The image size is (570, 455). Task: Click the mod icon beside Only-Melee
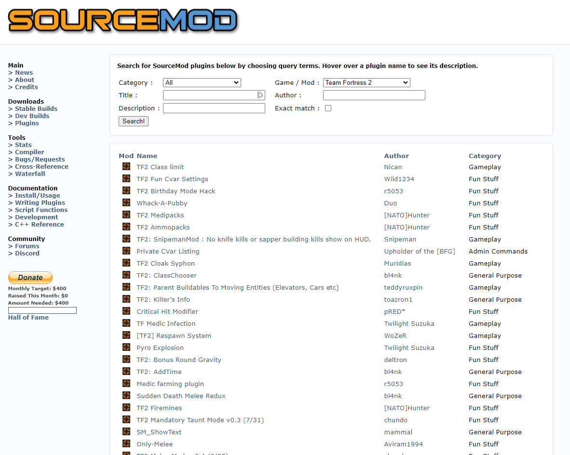(126, 443)
